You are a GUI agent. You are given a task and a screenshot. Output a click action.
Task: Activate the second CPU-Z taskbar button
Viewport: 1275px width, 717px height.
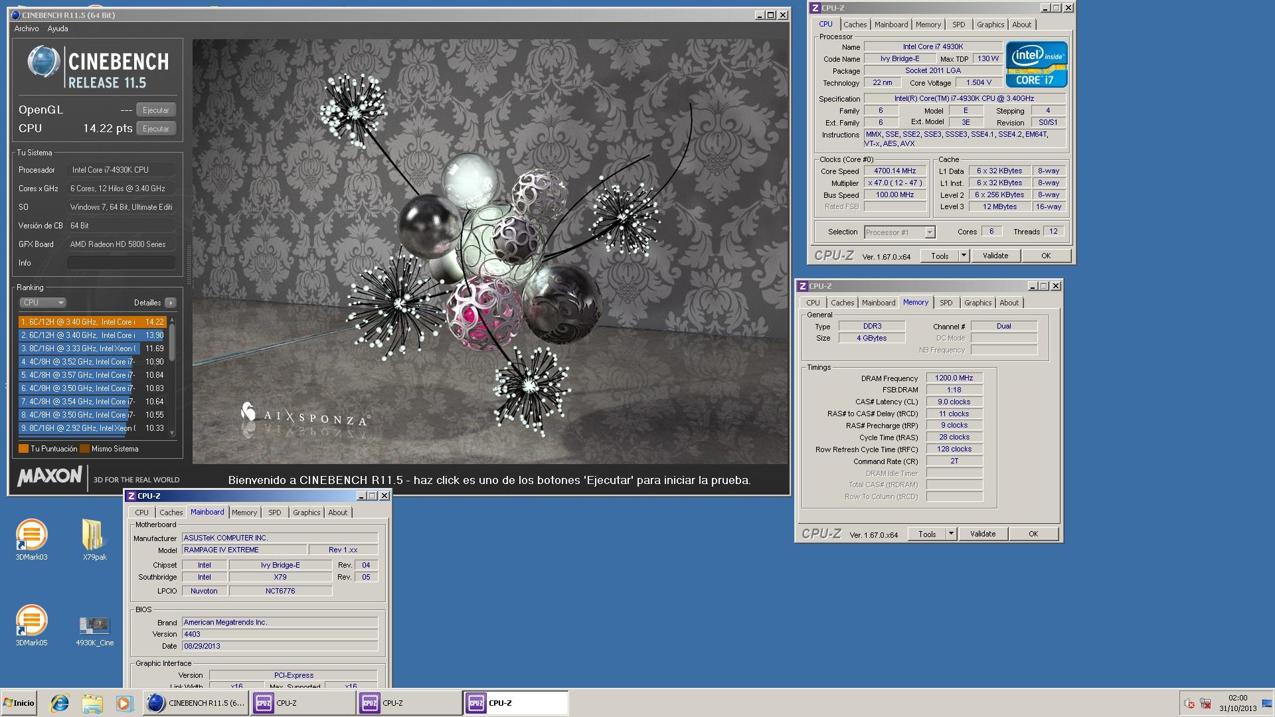408,703
